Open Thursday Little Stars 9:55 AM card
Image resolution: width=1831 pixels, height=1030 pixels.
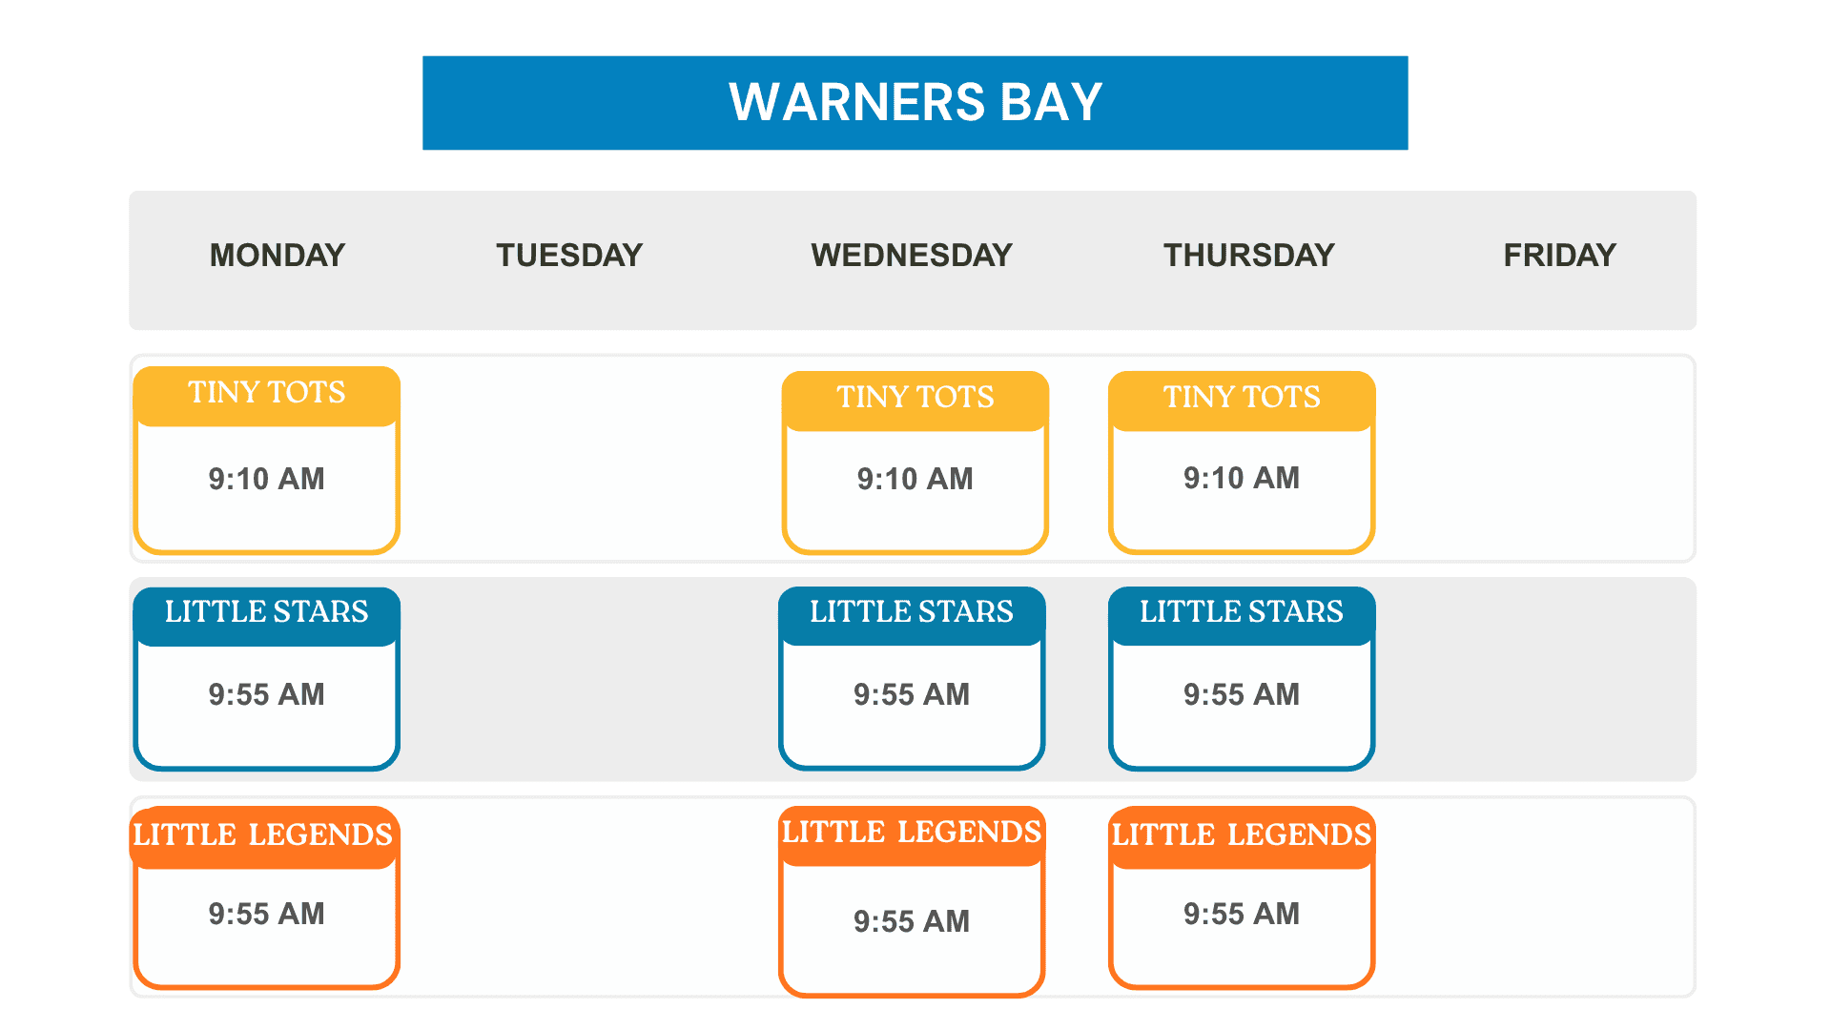click(x=1242, y=678)
